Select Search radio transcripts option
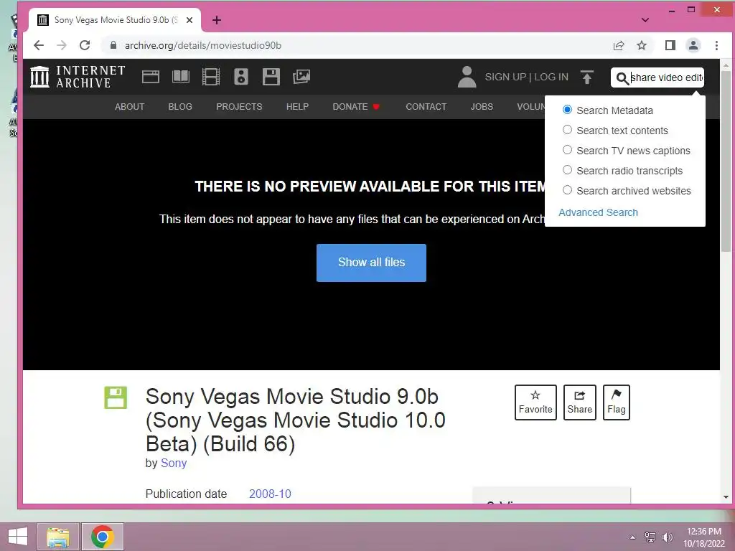 pyautogui.click(x=567, y=170)
